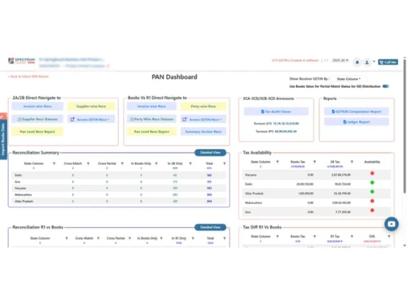Open Invoice-wise Reco under 2A/2B
Image resolution: width=407 pixels, height=305 pixels.
pyautogui.click(x=37, y=107)
